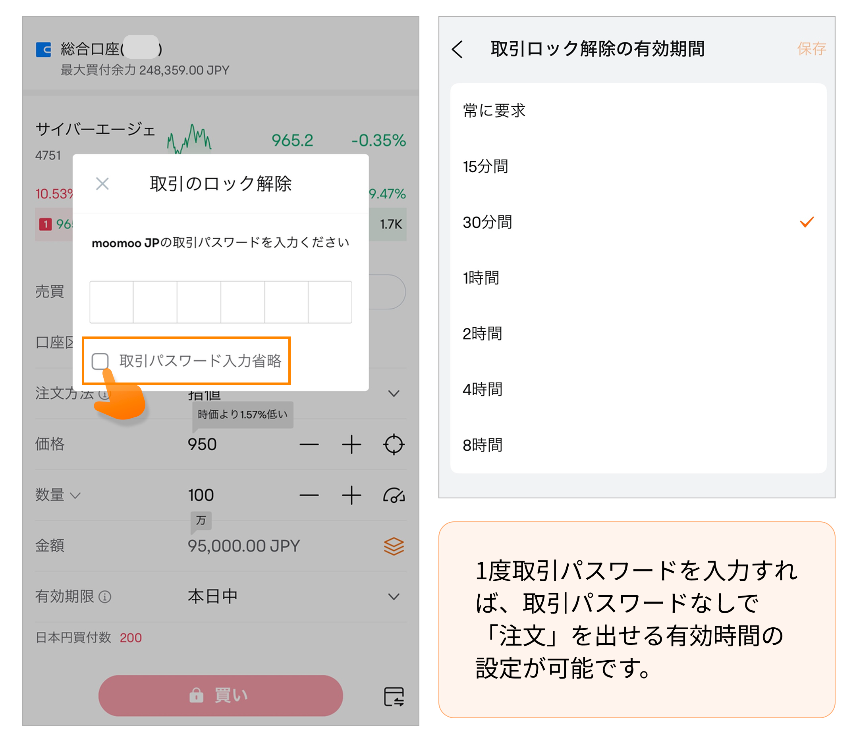Tap the back arrow in settings header

[457, 49]
